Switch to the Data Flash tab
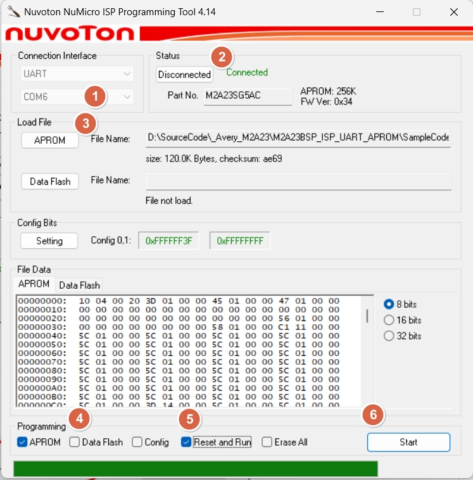 pos(79,284)
